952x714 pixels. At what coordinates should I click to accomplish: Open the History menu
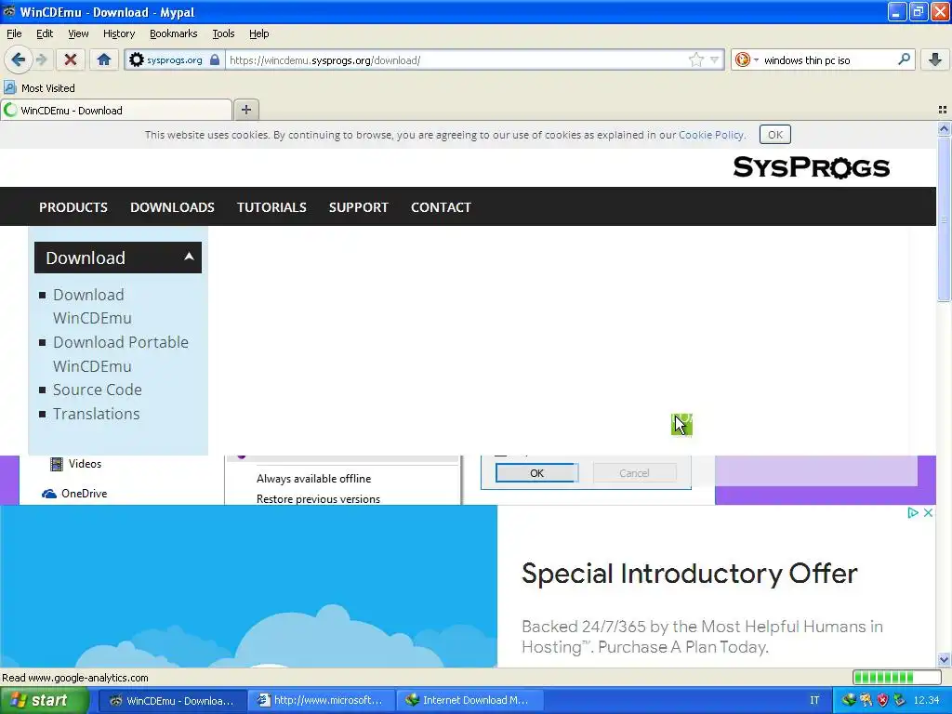(x=118, y=33)
